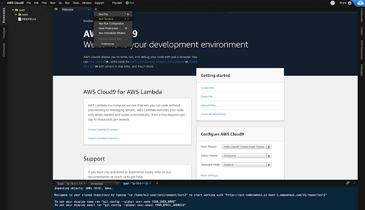The image size is (365, 210).
Task: Close the Welcome tab
Action: point(89,10)
